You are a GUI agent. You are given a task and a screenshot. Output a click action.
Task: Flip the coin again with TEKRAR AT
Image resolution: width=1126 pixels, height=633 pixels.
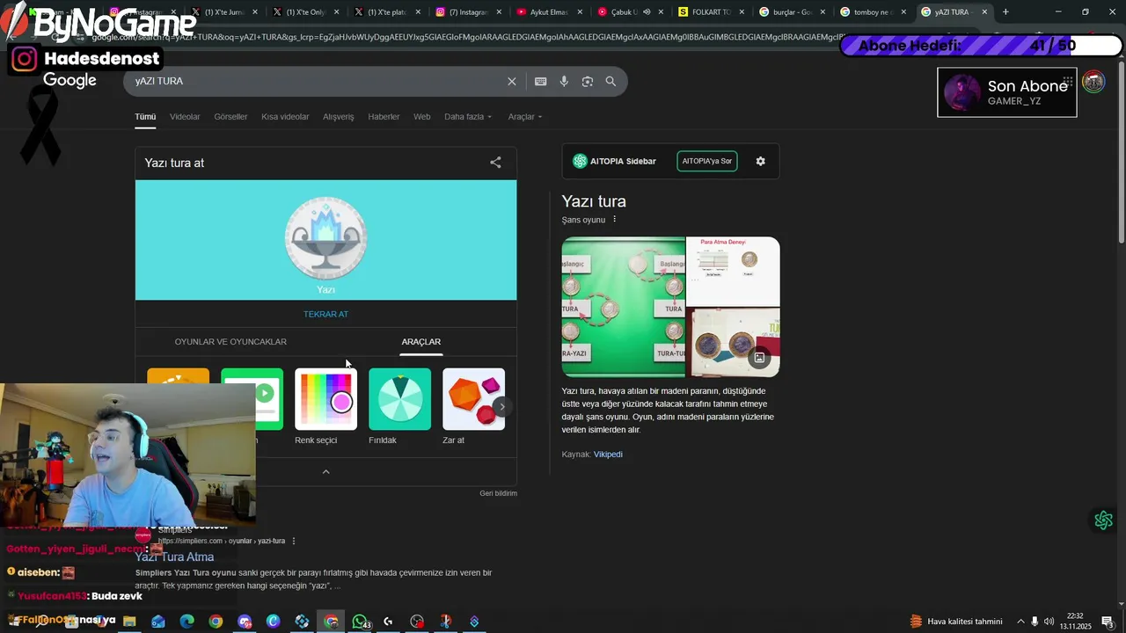325,314
